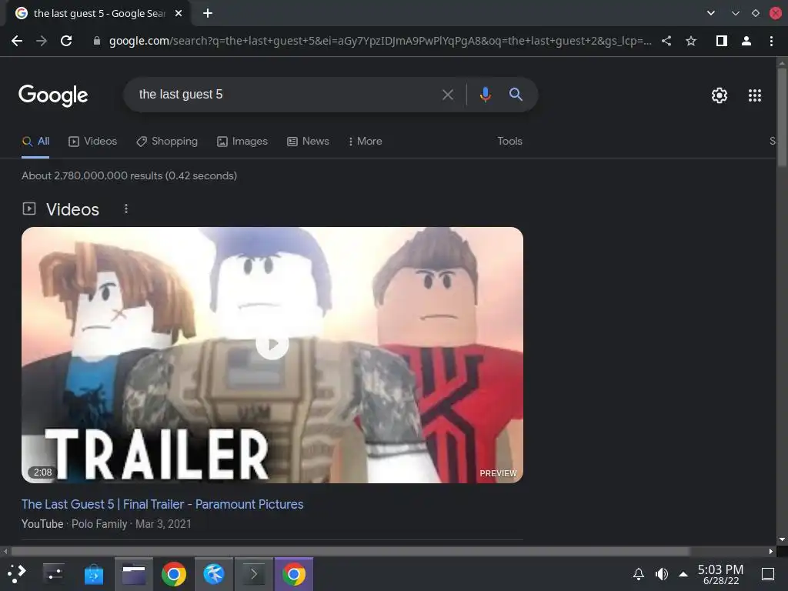Close the 'the last guest 5' tab

179,13
